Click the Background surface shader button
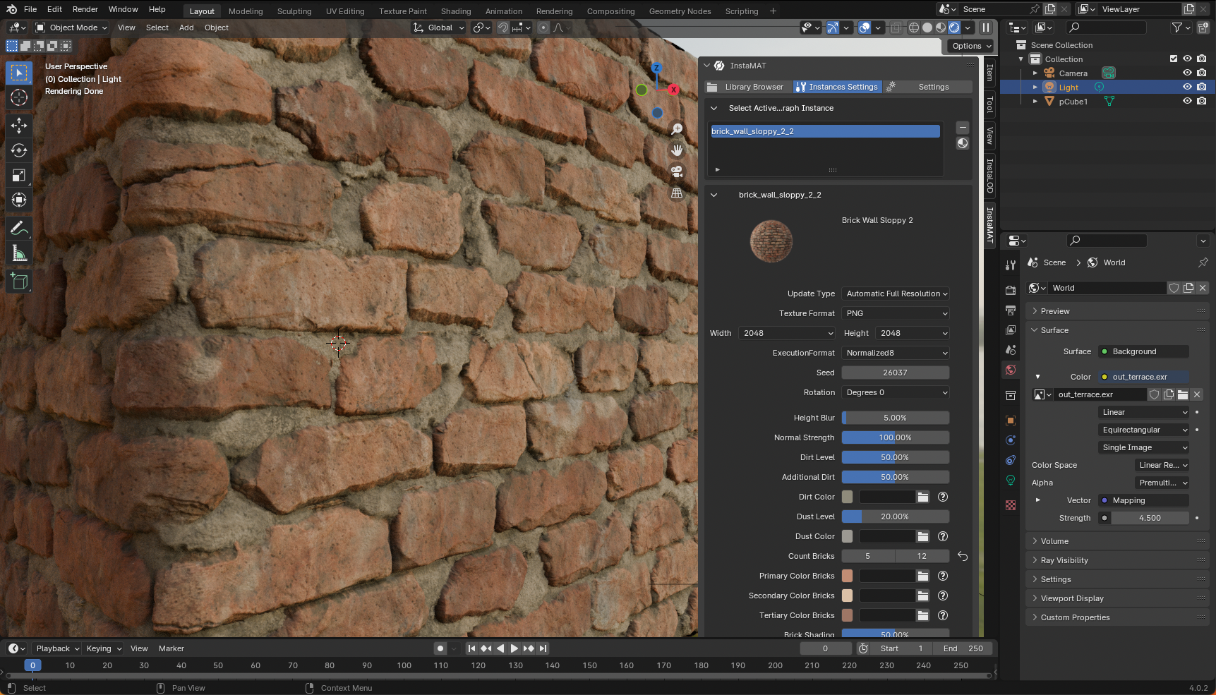The height and width of the screenshot is (695, 1216). point(1143,351)
